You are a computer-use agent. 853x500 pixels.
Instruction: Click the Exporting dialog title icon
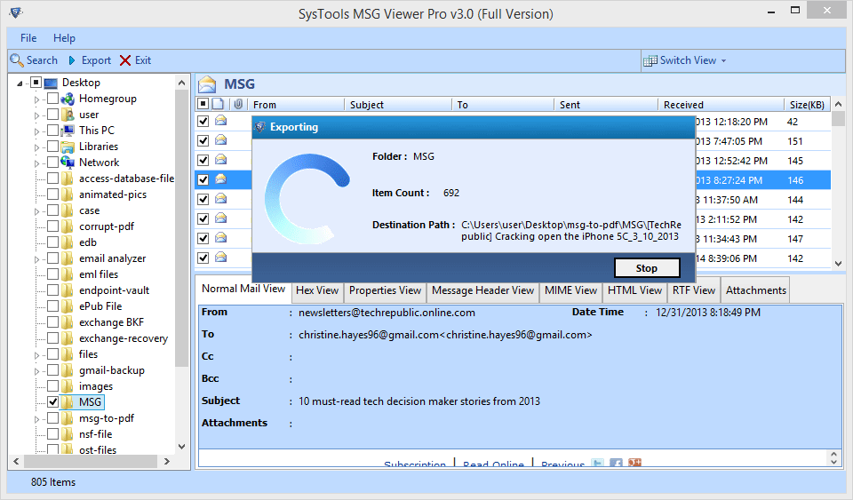click(260, 127)
